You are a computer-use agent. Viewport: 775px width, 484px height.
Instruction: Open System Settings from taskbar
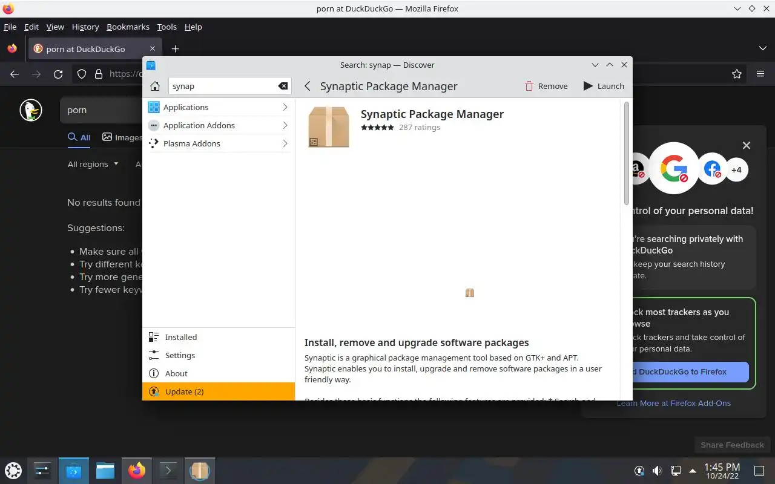42,470
